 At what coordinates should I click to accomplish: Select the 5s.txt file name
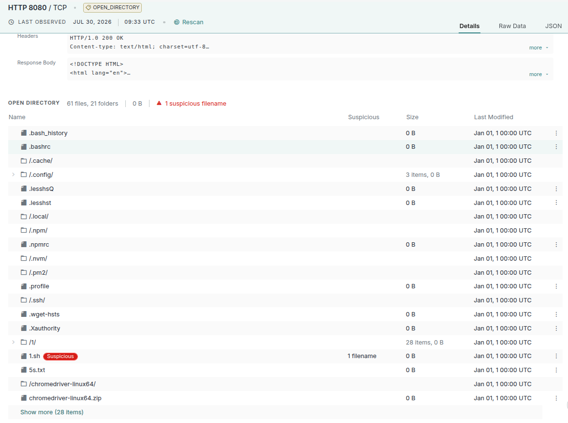[x=37, y=370]
